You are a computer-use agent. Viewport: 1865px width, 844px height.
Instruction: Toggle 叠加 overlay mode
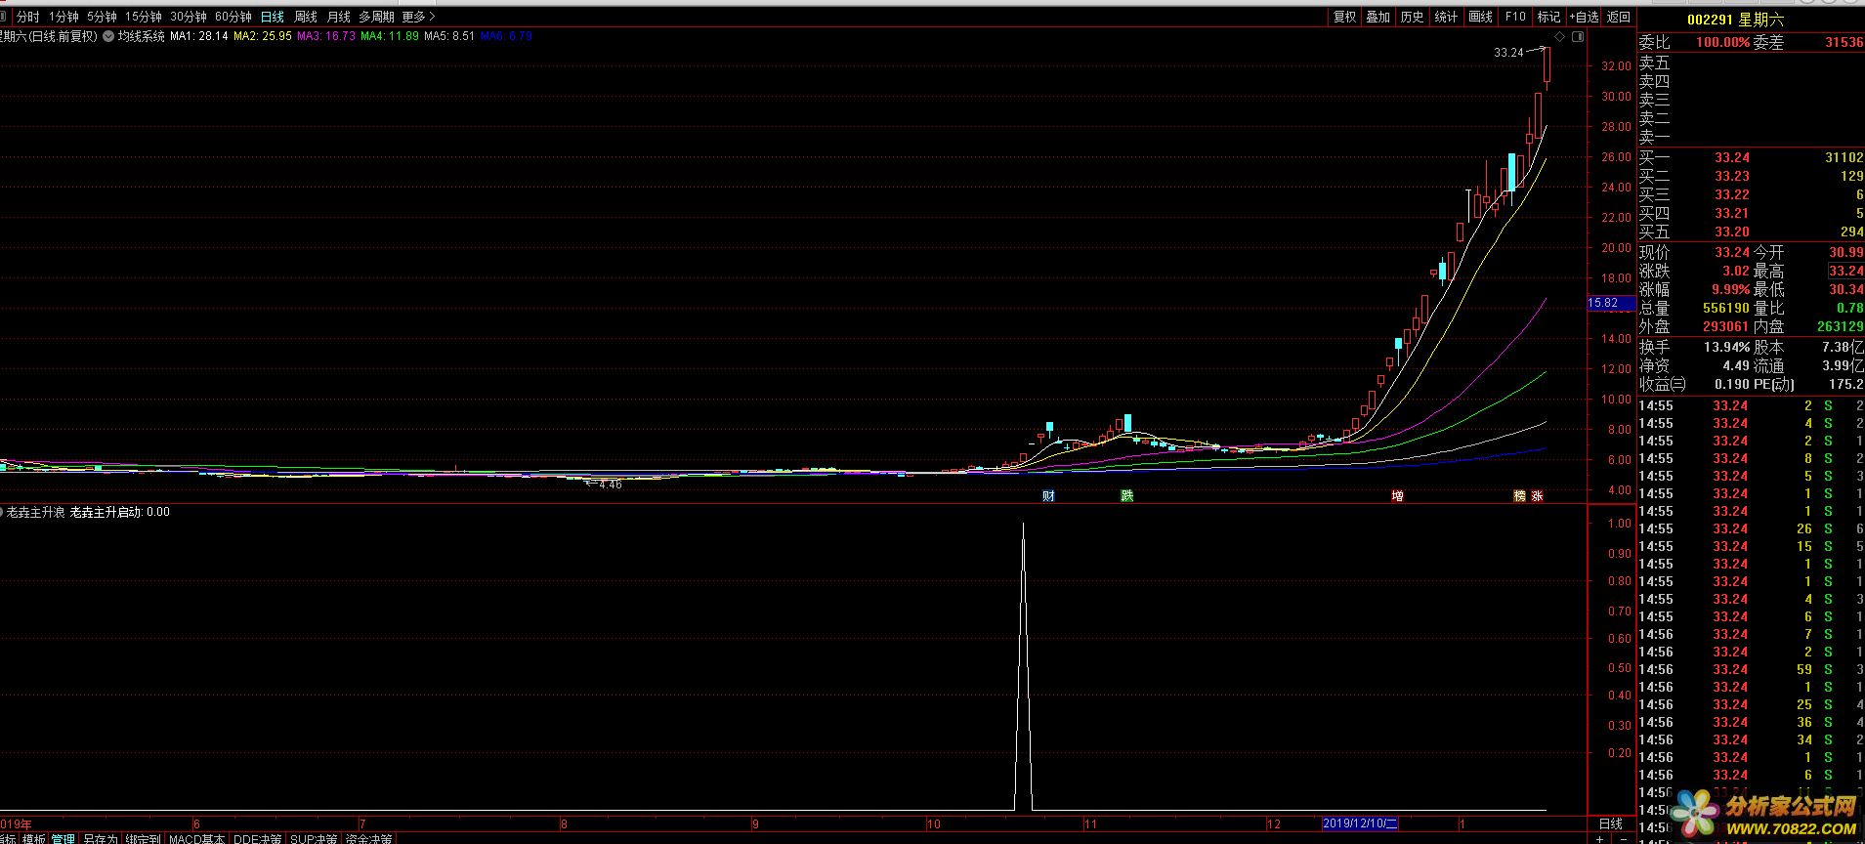(1378, 17)
